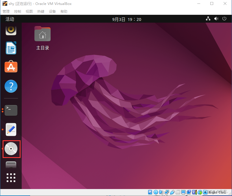Image resolution: width=232 pixels, height=196 pixels.
Task: Open the Terminal from the dock
Action: [x=11, y=110]
